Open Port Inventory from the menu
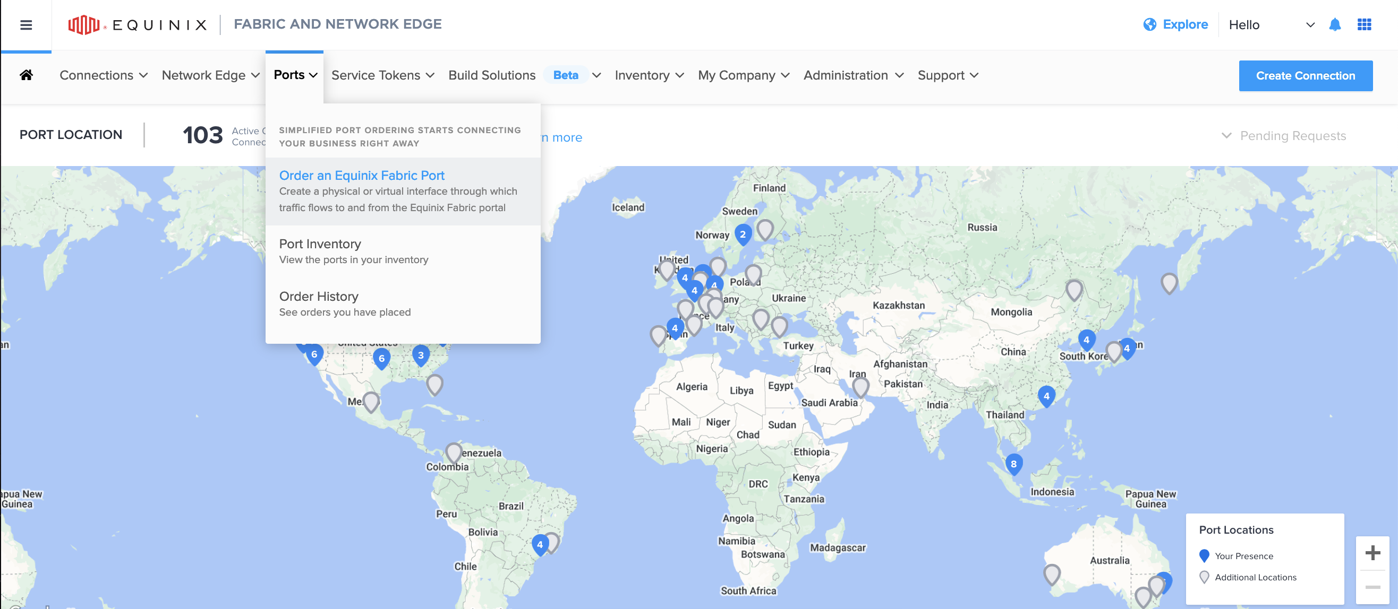The height and width of the screenshot is (609, 1398). (403, 251)
